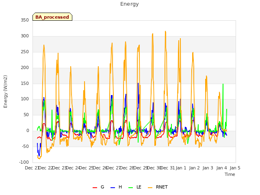The height and width of the screenshot is (195, 260).
Task: Click the highest RNET peak on Dec 31
Action: (165, 31)
